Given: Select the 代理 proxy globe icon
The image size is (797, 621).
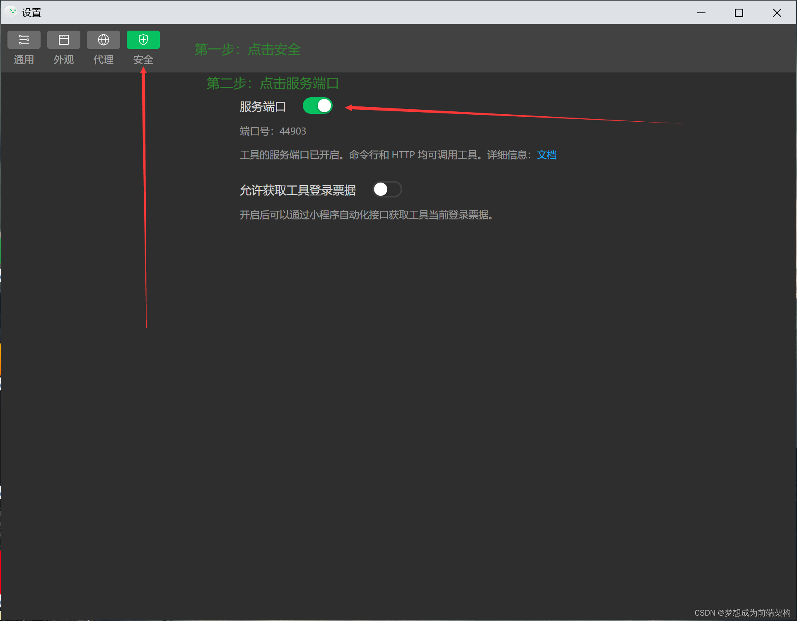Looking at the screenshot, I should 104,40.
